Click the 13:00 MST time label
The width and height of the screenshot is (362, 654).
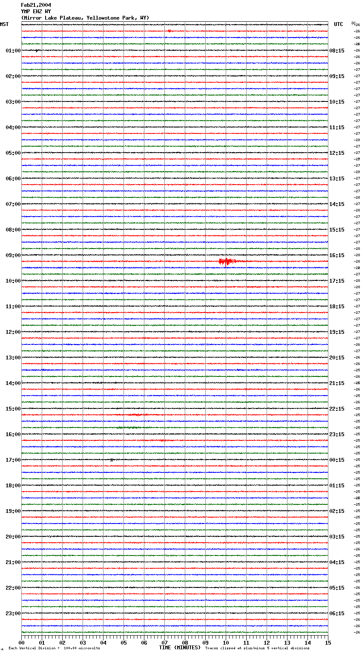13,358
